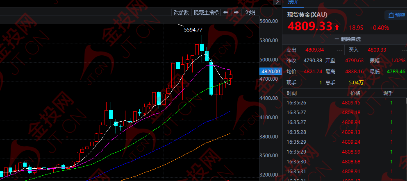407x181 pixels.
Task: Switch to the 报价 tab
Action: (293, 2)
